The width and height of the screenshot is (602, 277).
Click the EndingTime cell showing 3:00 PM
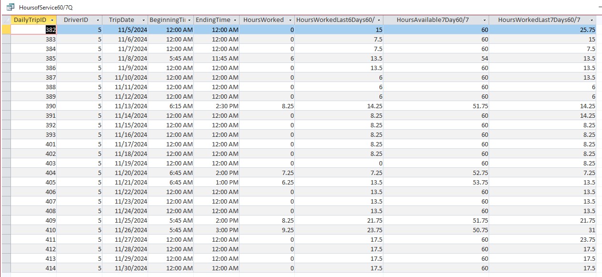pyautogui.click(x=217, y=230)
